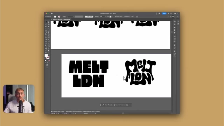Open the Edit Toolbar three-dots button
The height and width of the screenshot is (126, 224).
[x=47, y=68]
